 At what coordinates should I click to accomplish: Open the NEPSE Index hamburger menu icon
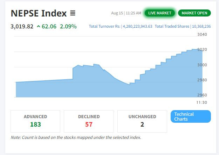click(73, 13)
